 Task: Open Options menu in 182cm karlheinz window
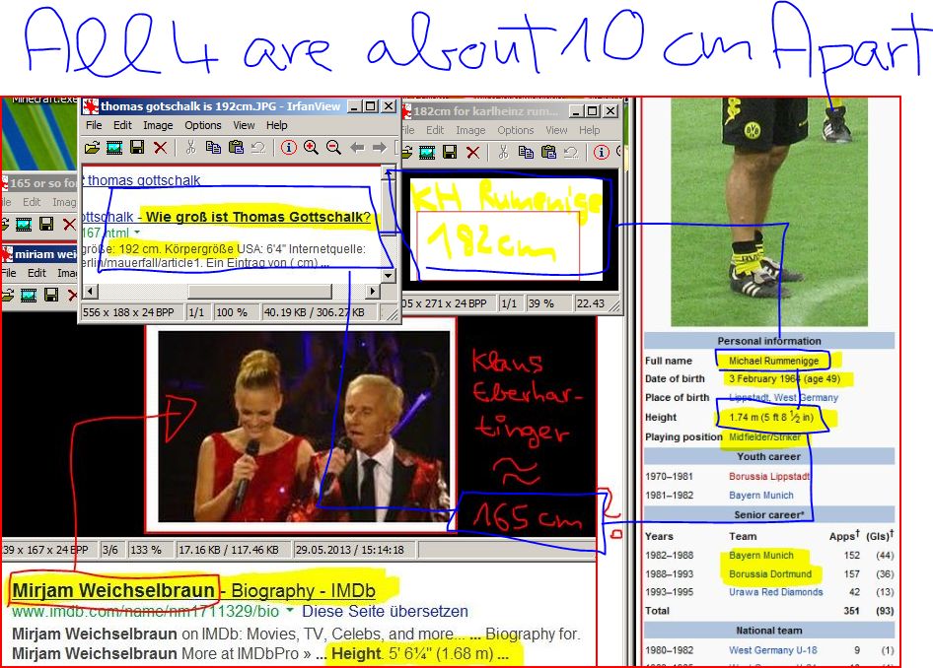pyautogui.click(x=516, y=129)
